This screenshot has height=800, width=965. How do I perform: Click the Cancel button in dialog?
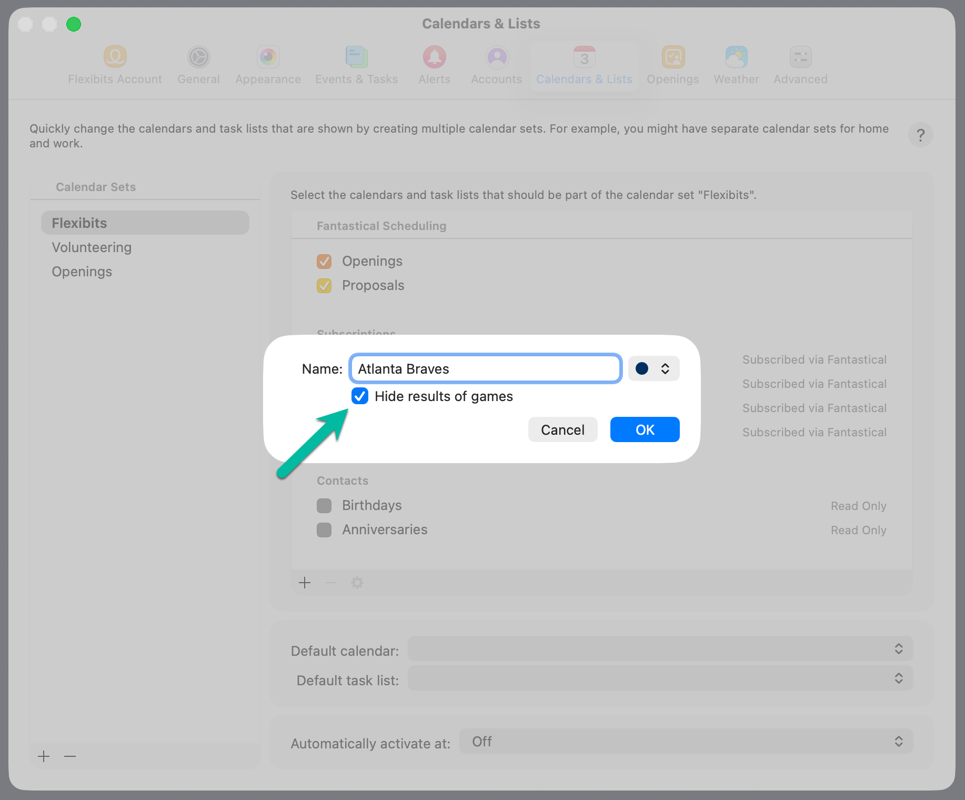(563, 429)
